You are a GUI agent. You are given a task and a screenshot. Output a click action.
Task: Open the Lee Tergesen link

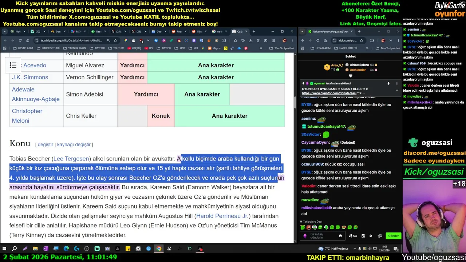pos(71,159)
